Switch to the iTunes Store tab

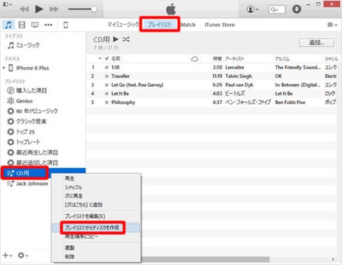pyautogui.click(x=219, y=24)
